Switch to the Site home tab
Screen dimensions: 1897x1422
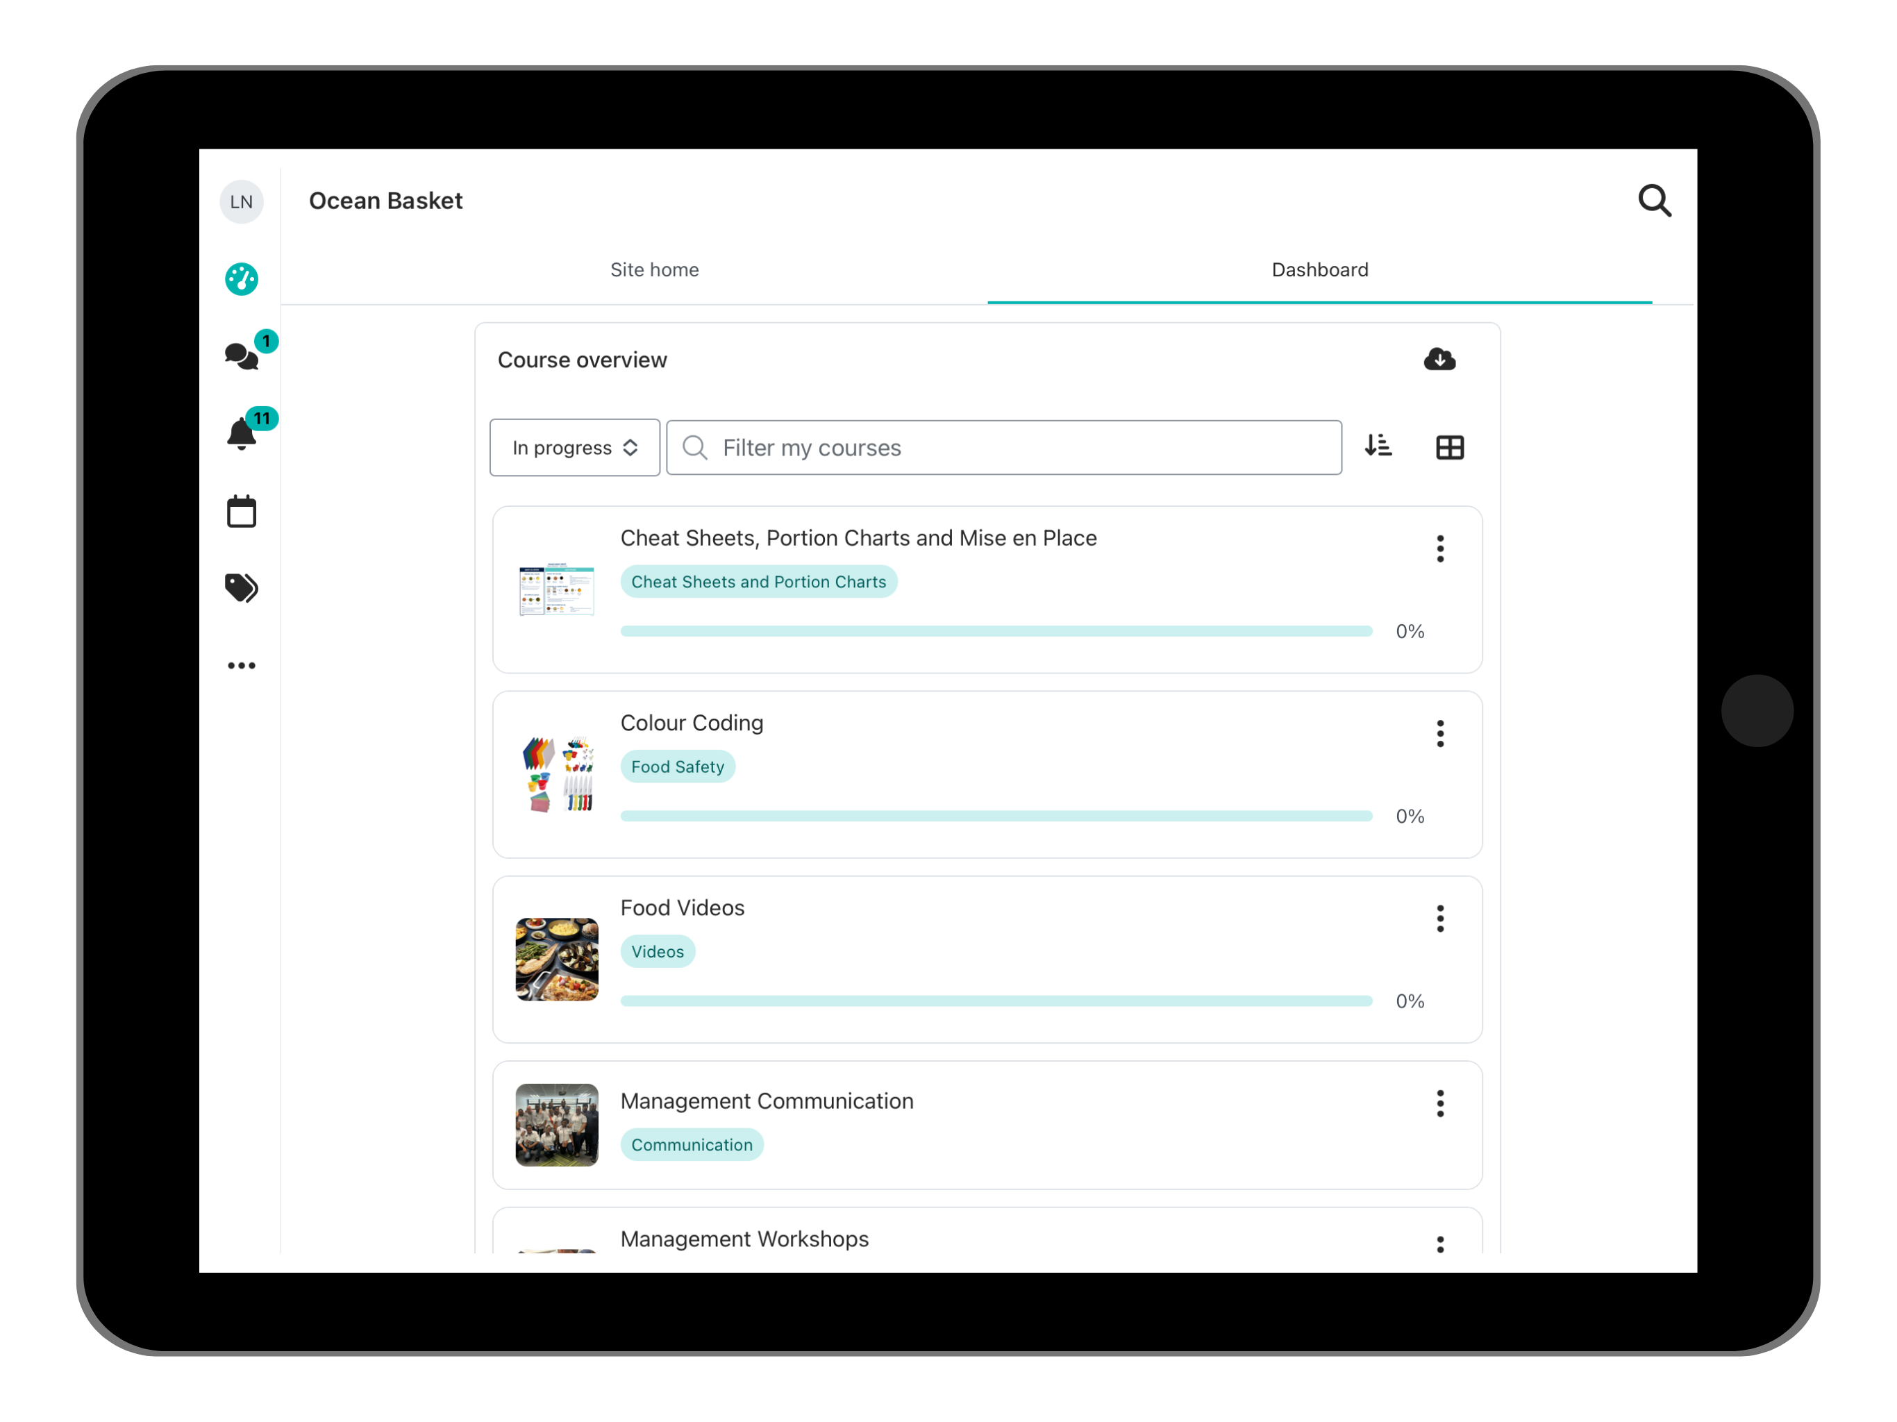(654, 270)
